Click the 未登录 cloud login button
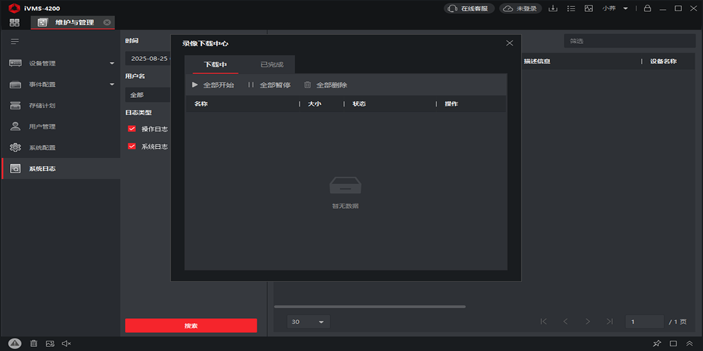The width and height of the screenshot is (703, 351). coord(521,9)
